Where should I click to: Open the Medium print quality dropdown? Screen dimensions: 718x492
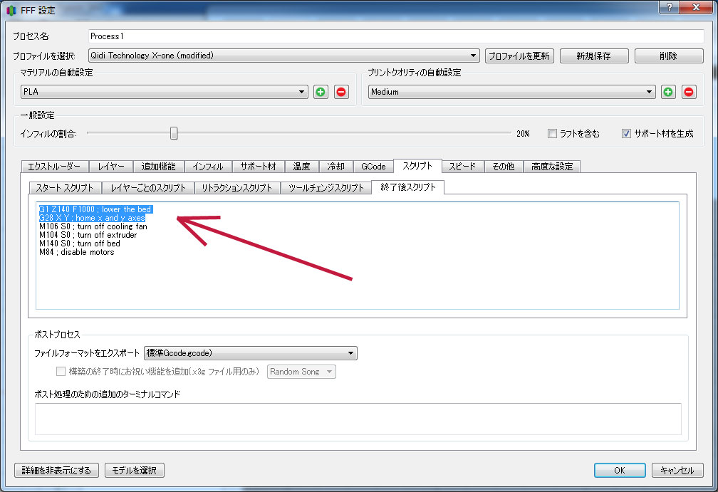click(x=511, y=92)
